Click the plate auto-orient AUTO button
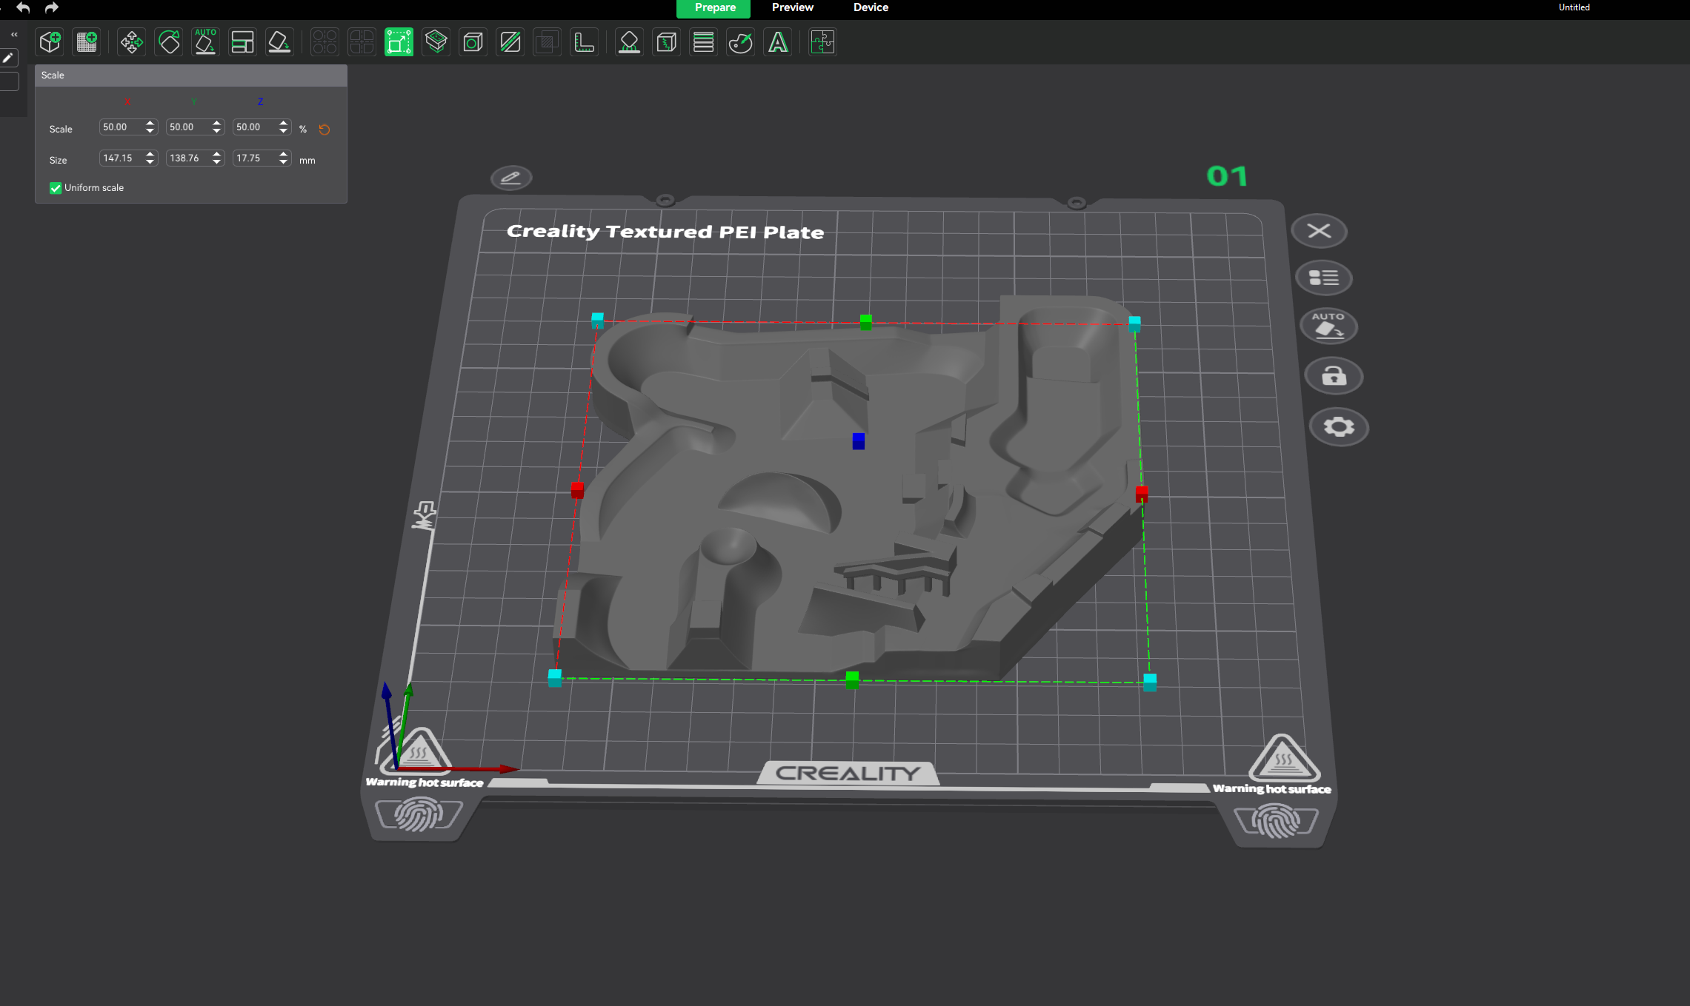The width and height of the screenshot is (1690, 1006). pos(1328,326)
